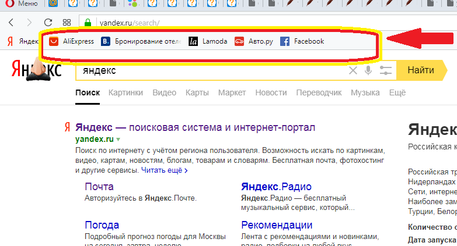Open the Рекомендации sitelink
Viewport: 457px width, 246px height.
click(277, 225)
